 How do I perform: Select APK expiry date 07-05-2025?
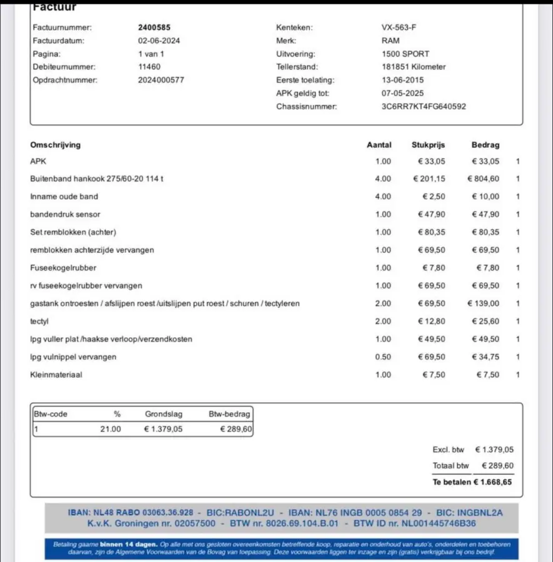402,94
